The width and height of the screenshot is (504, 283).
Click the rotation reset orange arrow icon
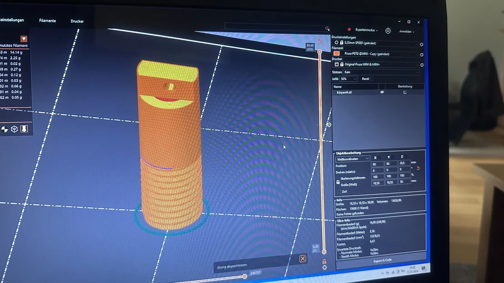coord(418,168)
